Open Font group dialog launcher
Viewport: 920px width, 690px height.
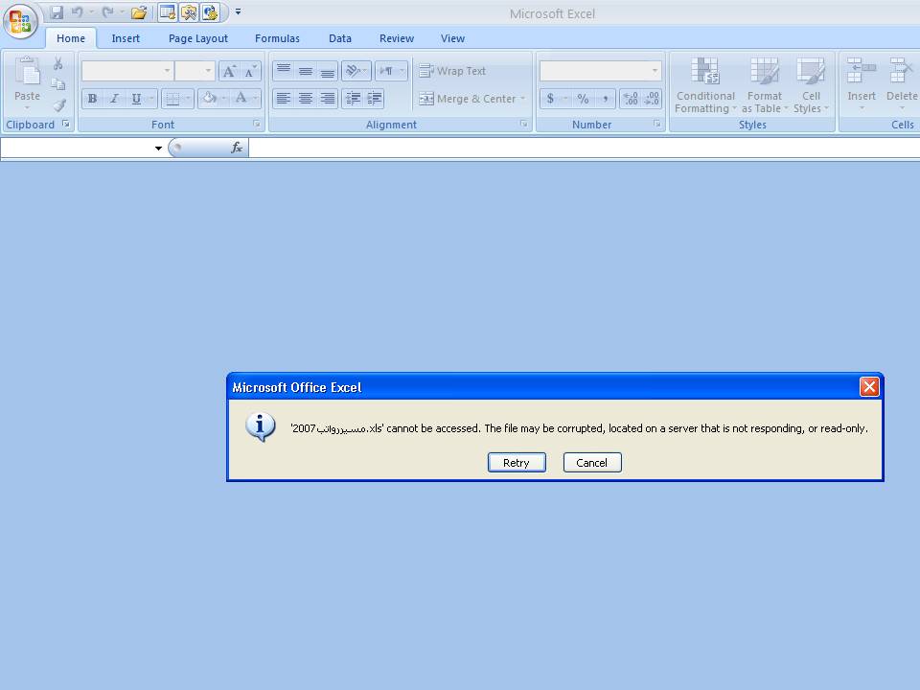coord(257,124)
